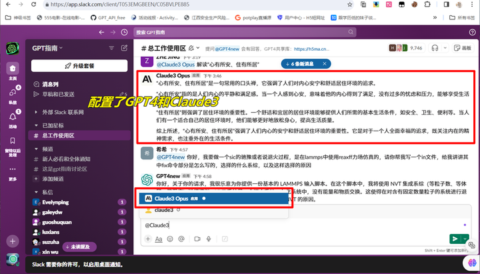Bookmark this page with the star icon
The height and width of the screenshot is (274, 480).
click(x=349, y=5)
